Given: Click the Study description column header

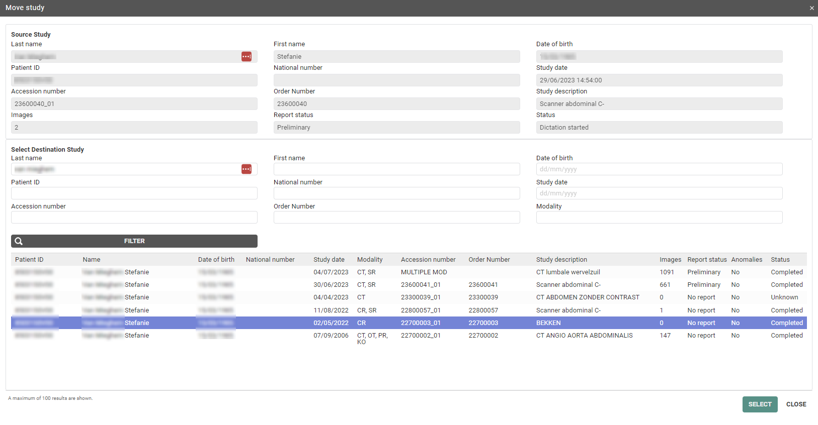Looking at the screenshot, I should (x=561, y=260).
